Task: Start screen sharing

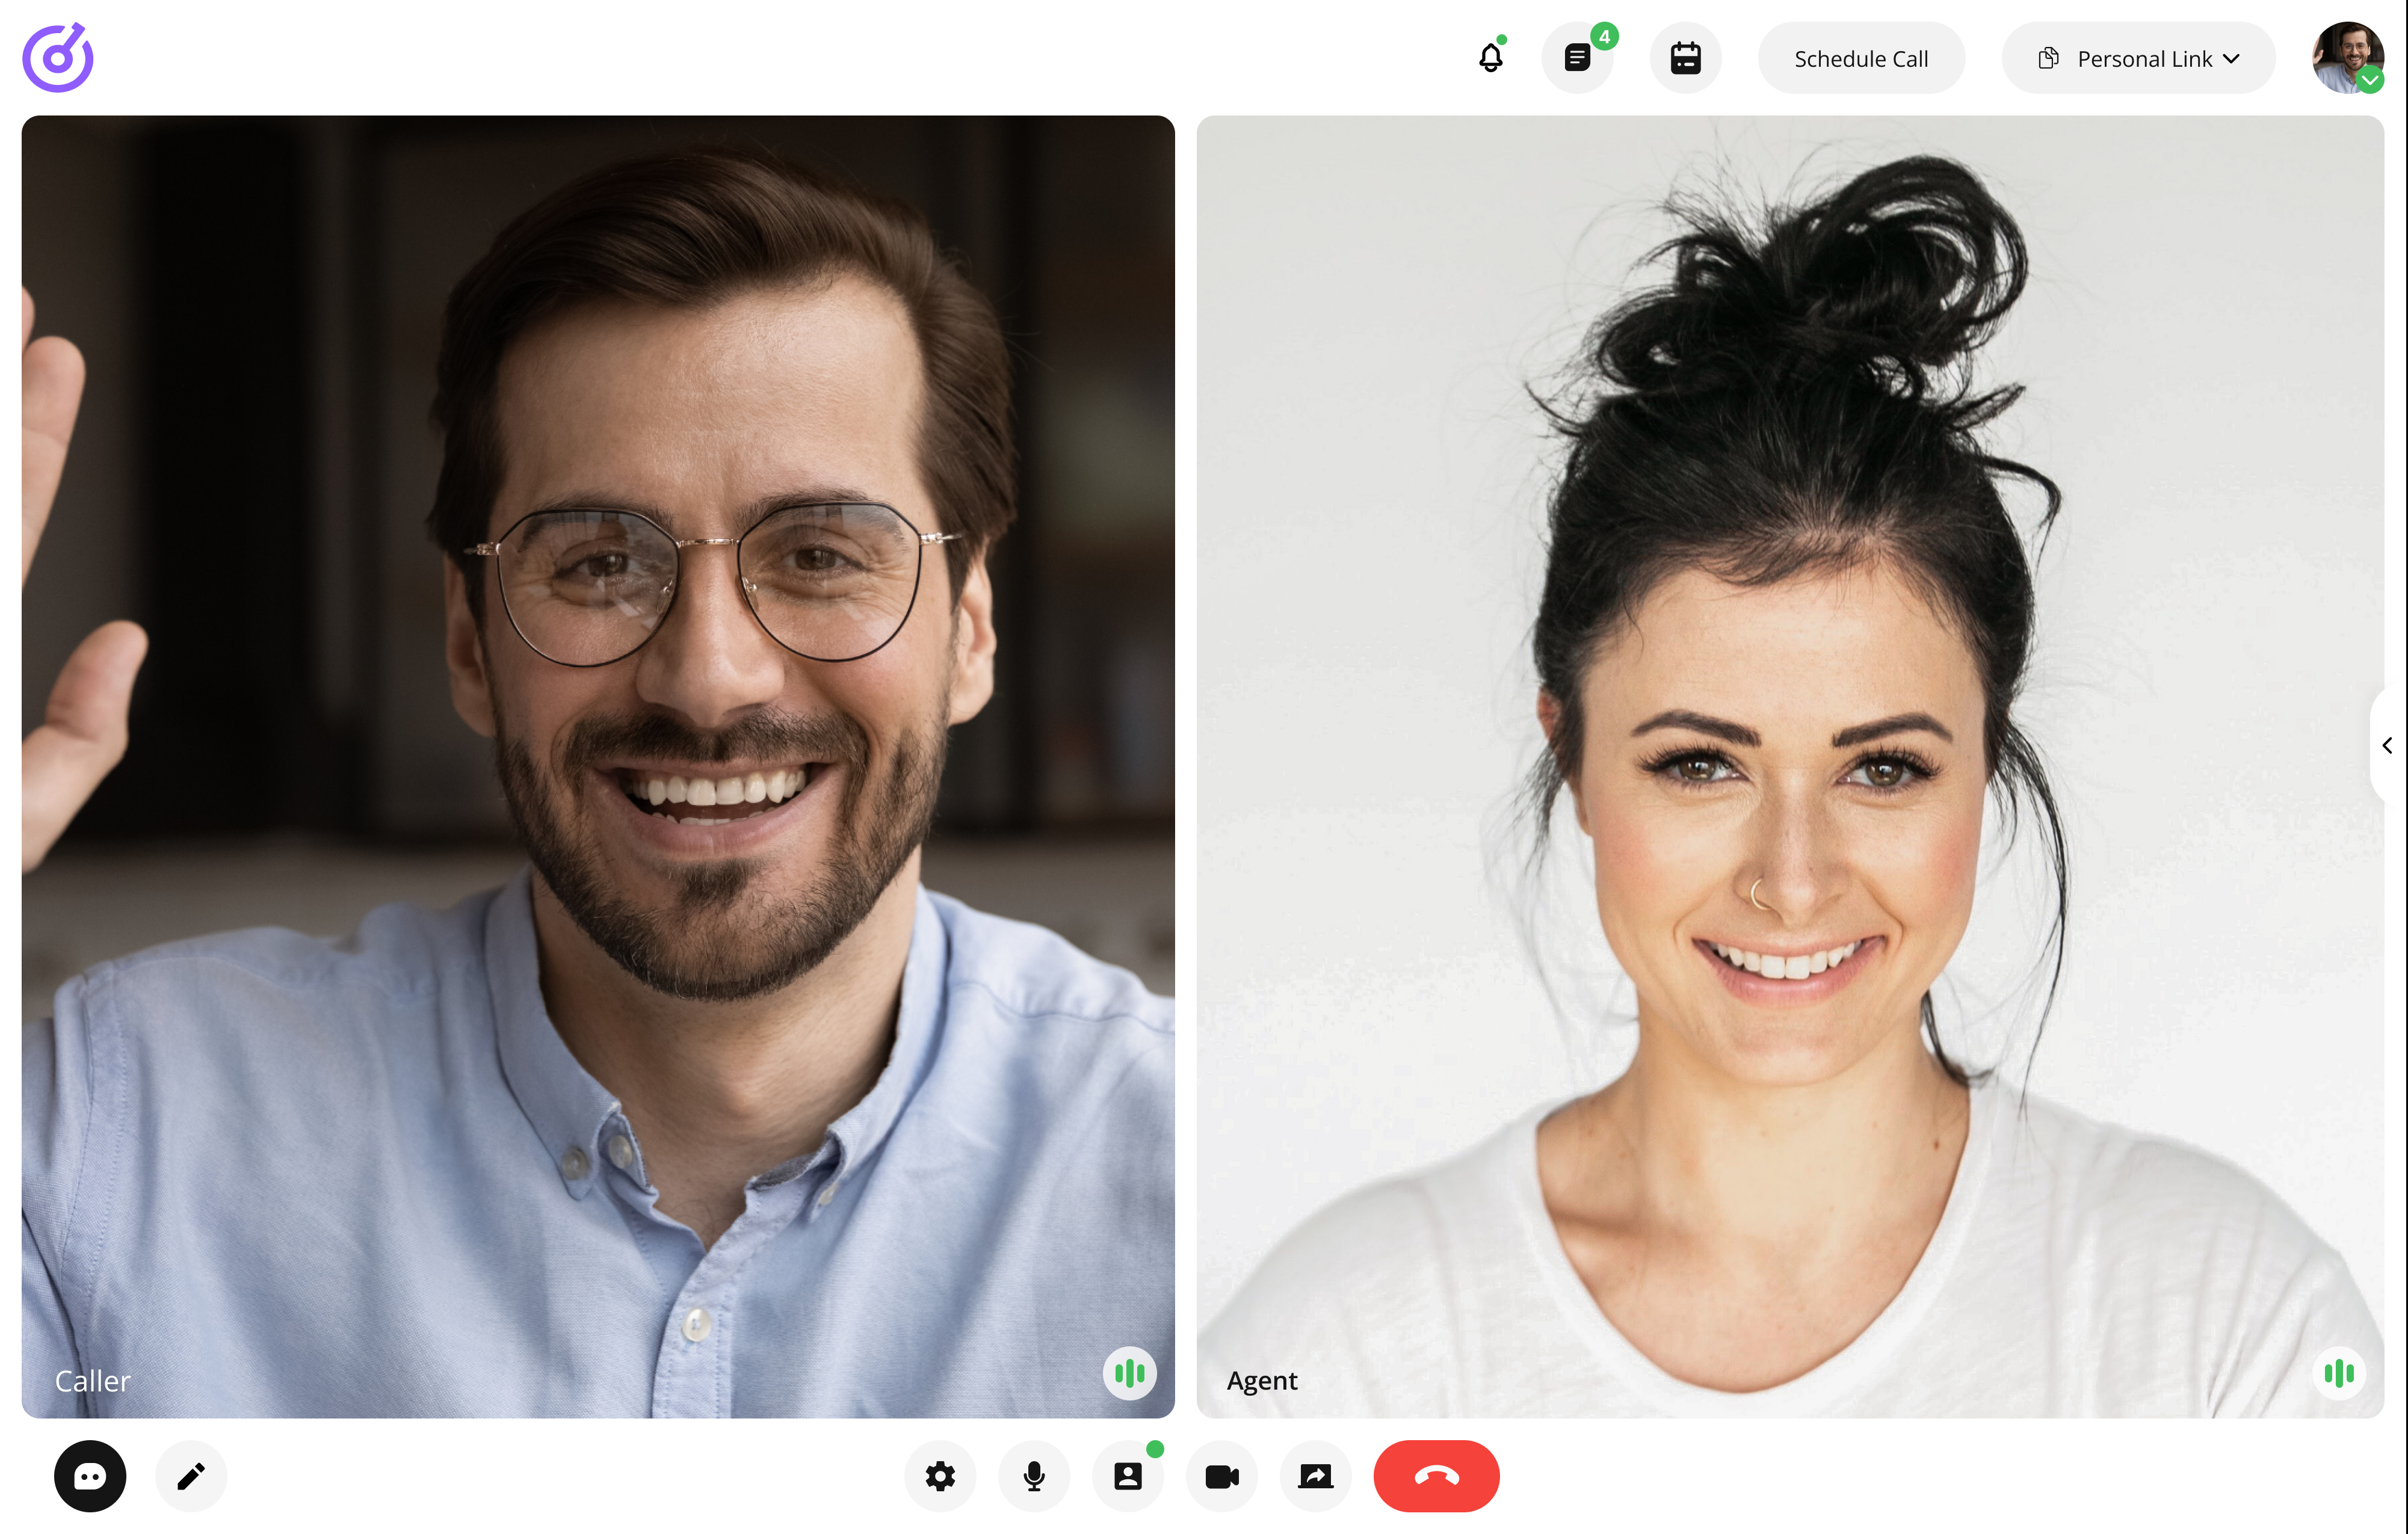Action: (x=1315, y=1476)
